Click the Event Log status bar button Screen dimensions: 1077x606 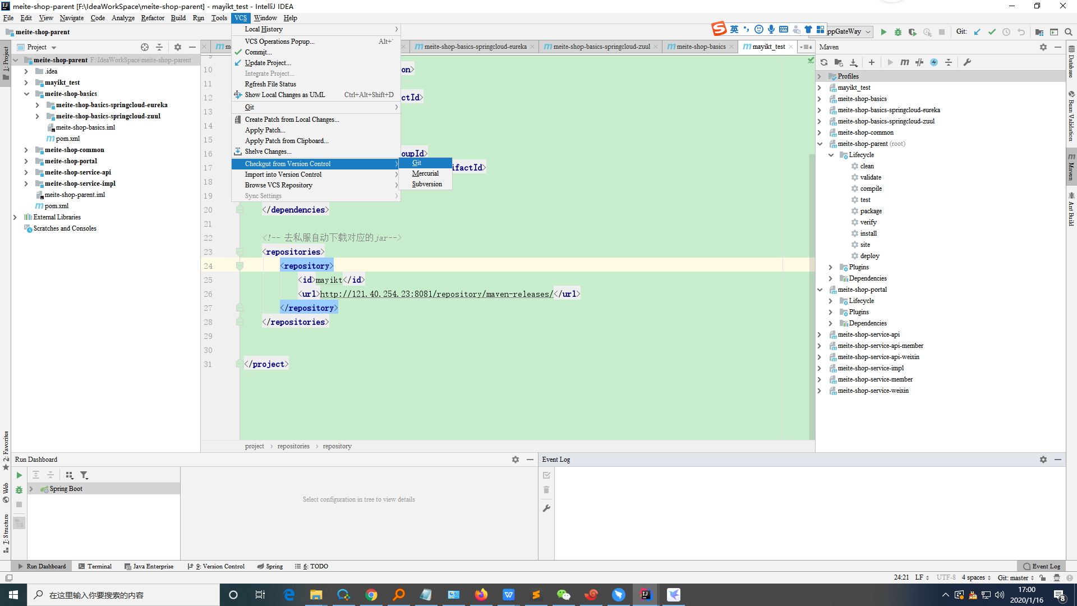pos(1042,566)
